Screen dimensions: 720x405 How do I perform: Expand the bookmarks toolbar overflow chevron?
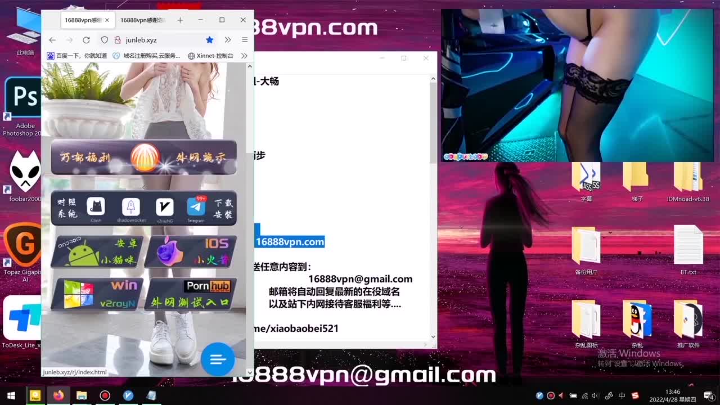244,56
